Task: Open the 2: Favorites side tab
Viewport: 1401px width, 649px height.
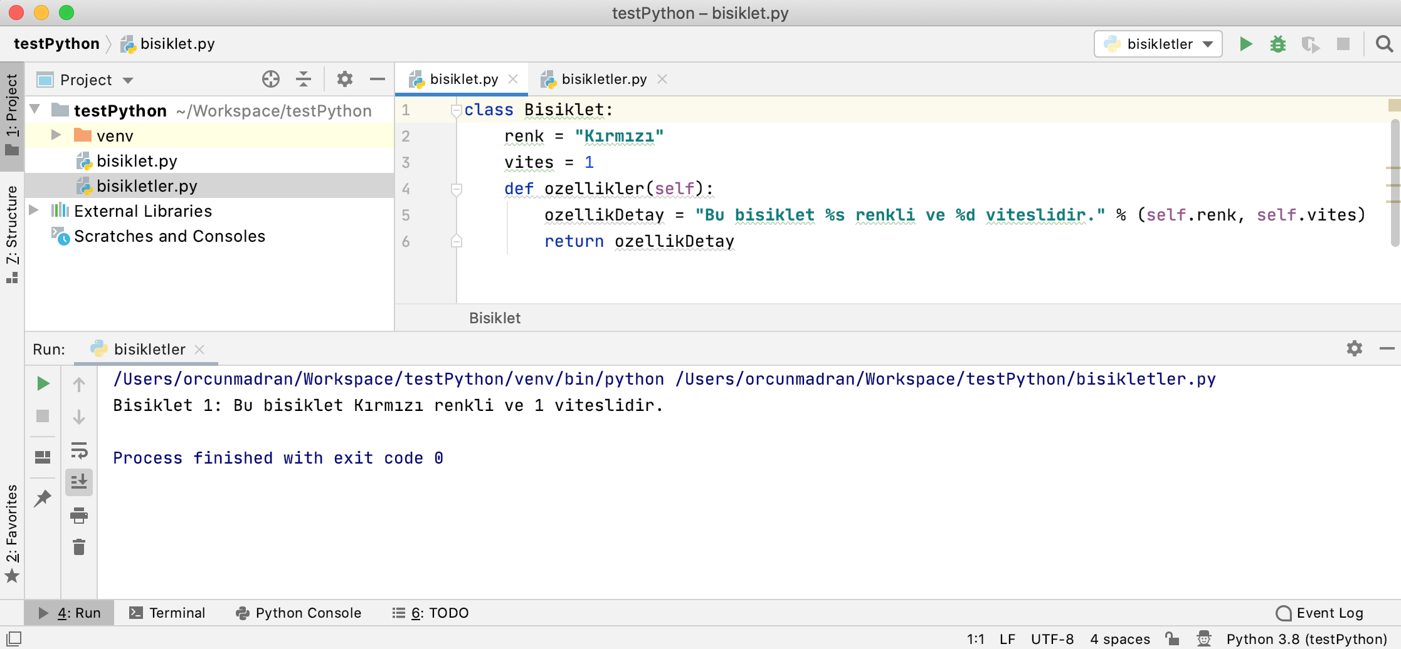Action: [x=12, y=532]
